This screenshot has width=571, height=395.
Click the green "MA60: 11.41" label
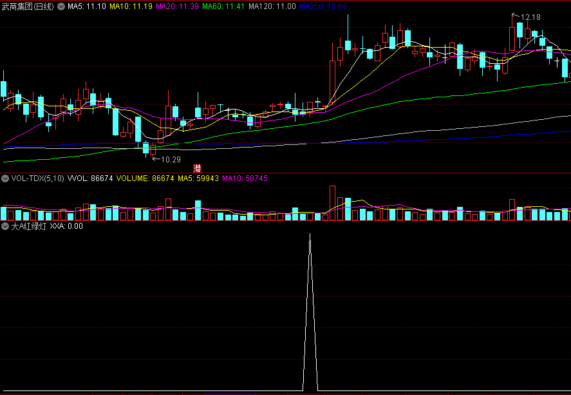[223, 6]
